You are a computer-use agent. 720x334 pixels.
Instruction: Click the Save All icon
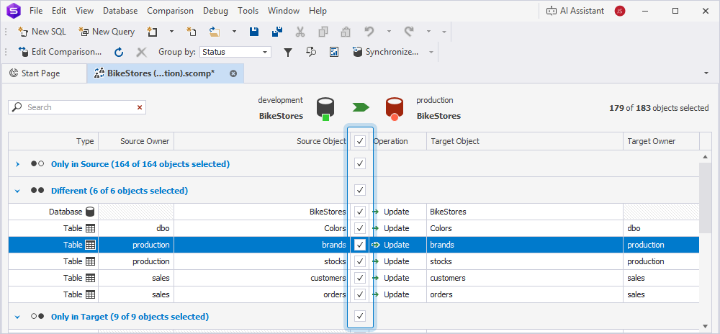coord(277,32)
